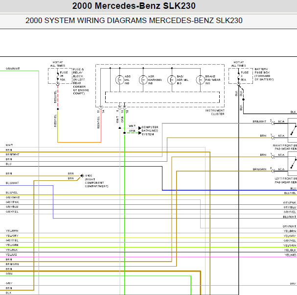297x295 pixels.
Task: Click the BRAKE PAD WEAR indicator lamp symbol
Action: 201,80
